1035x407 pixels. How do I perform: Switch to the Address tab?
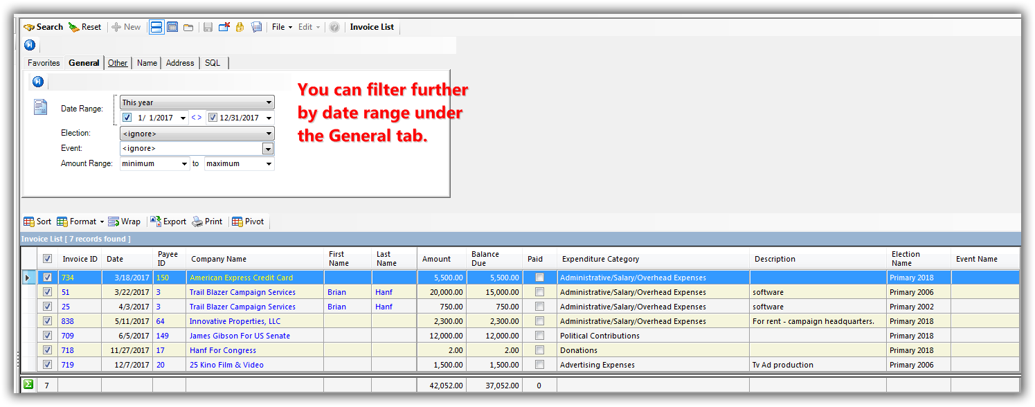click(x=180, y=63)
